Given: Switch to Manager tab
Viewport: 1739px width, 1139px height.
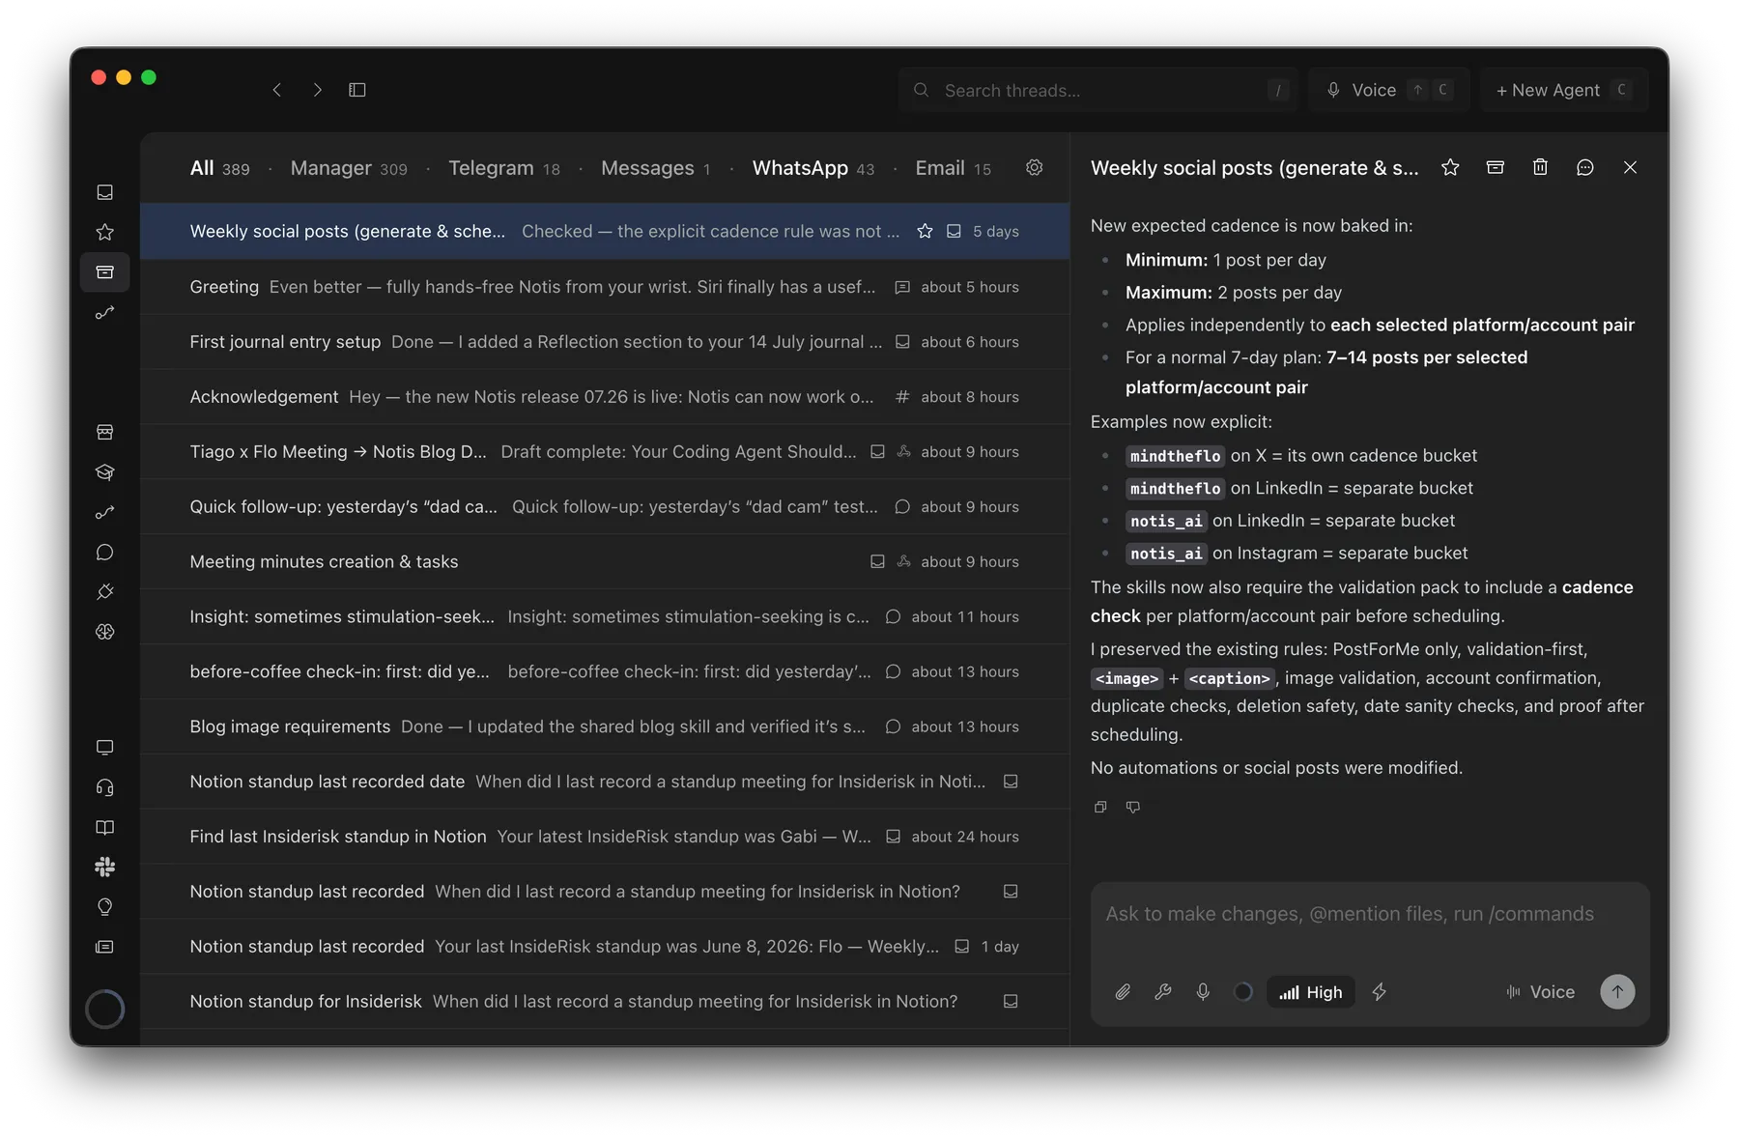Looking at the screenshot, I should (x=349, y=168).
